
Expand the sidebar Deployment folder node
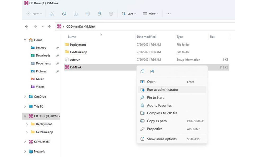(x=27, y=124)
